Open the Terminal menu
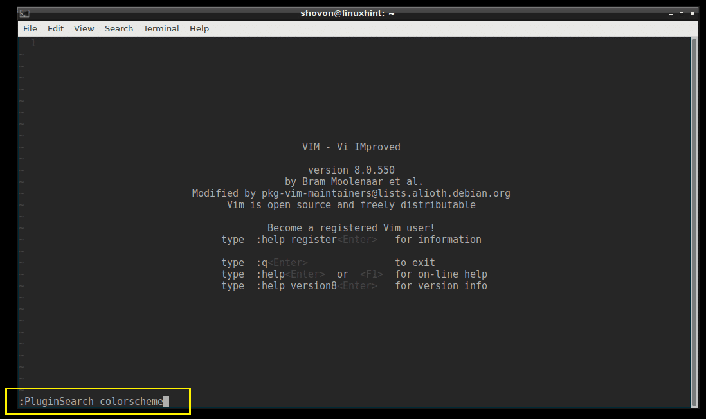The height and width of the screenshot is (419, 706). 161,29
